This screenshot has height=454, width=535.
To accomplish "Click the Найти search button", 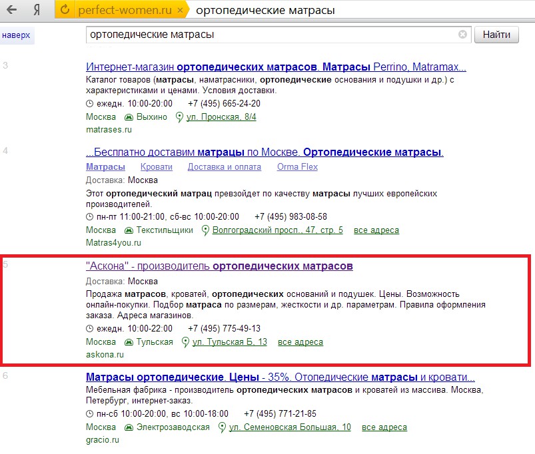I will [496, 35].
